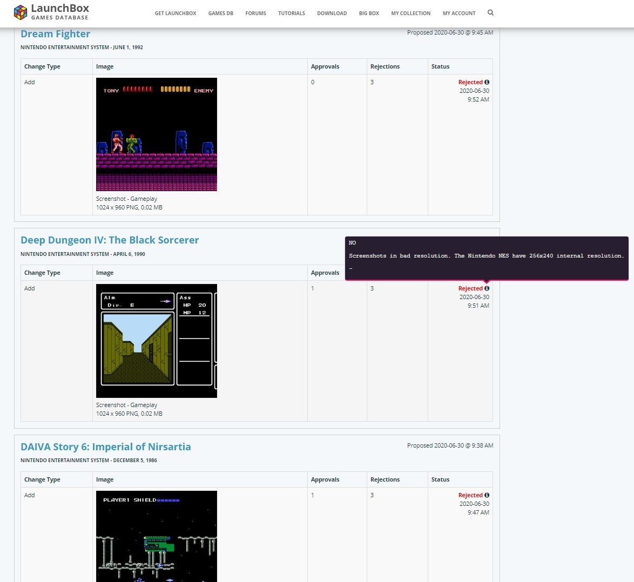This screenshot has width=634, height=582.
Task: Open MY ACCOUNT in the navigation
Action: [x=459, y=13]
